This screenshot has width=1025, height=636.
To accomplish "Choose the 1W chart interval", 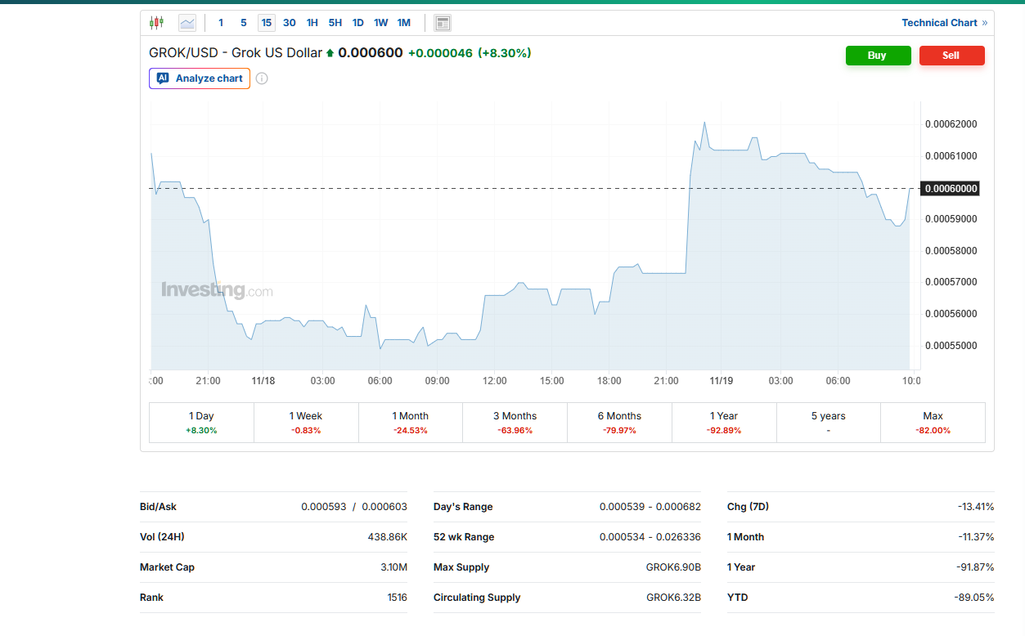I will click(381, 23).
